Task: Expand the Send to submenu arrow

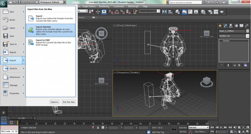Action: click(24, 68)
